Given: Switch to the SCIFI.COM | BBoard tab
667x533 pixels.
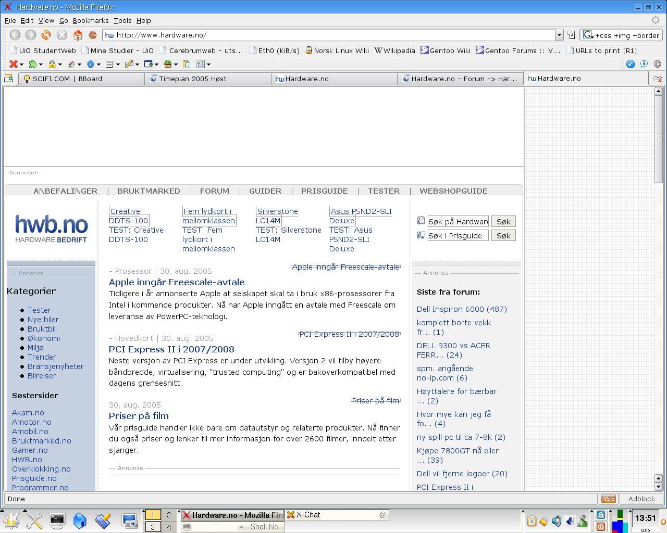Looking at the screenshot, I should coord(81,79).
